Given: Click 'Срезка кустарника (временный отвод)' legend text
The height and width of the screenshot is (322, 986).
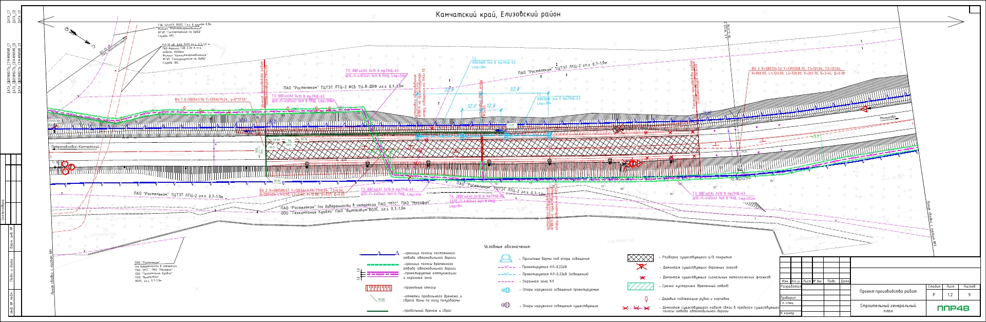Looking at the screenshot, I should pos(695,287).
